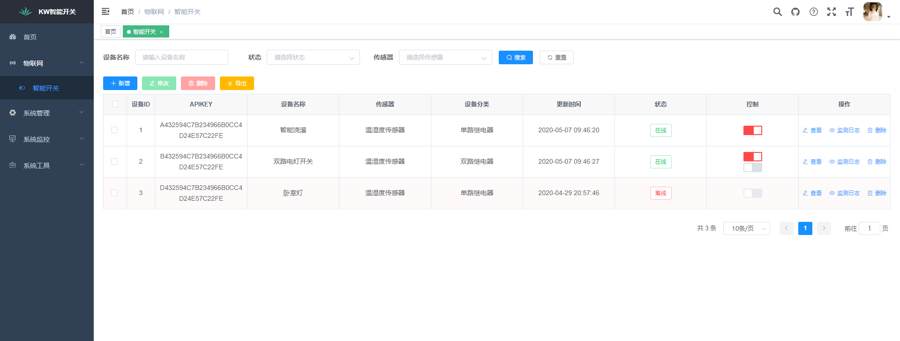This screenshot has height=341, width=900.
Task: Turn off the 智能浇灌 control switch
Action: point(752,130)
